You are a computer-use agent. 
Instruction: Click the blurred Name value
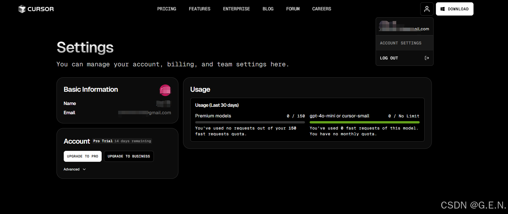coord(164,104)
